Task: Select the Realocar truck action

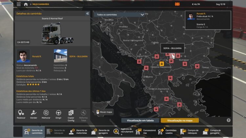Action: 21,114
